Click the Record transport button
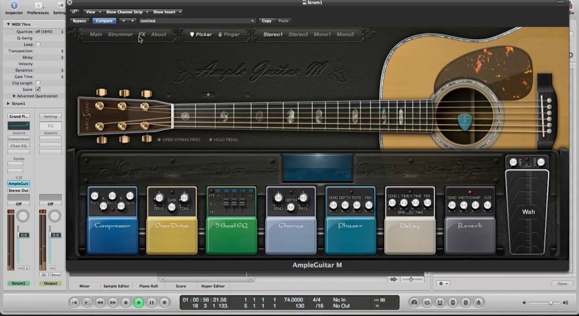Screen dimensions: 579x316 pos(164,302)
